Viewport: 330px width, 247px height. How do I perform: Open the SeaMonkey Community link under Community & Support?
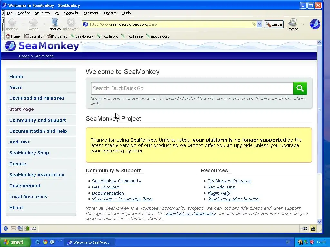tap(117, 181)
